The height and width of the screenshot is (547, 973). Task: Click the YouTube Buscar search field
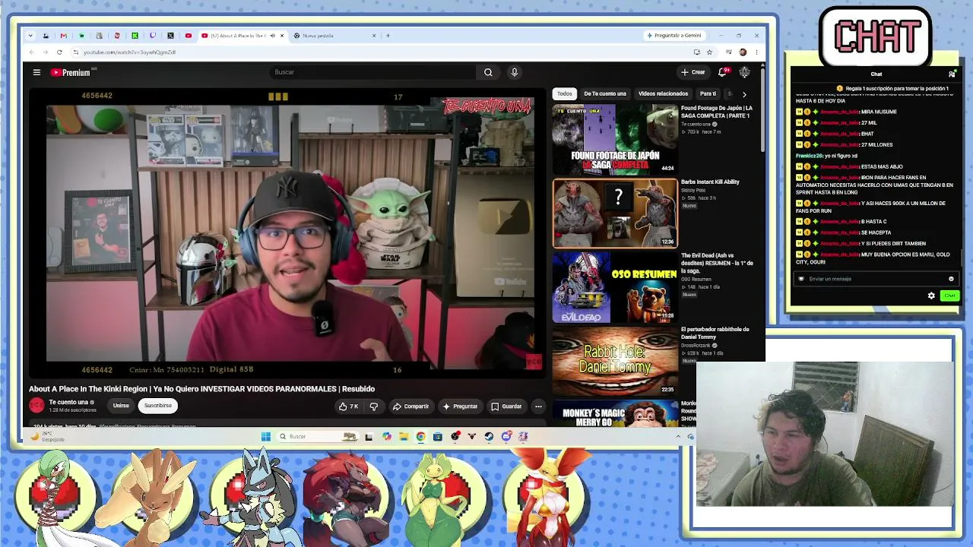point(372,72)
